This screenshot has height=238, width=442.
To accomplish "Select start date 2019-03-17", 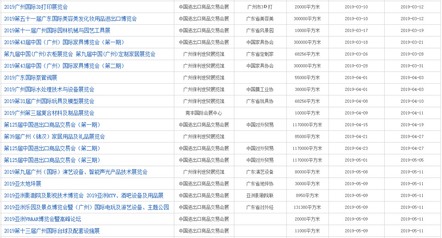I will pos(356,30).
